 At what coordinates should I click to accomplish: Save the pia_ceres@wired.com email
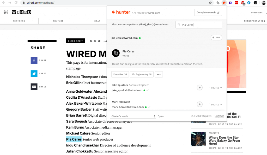216,38
